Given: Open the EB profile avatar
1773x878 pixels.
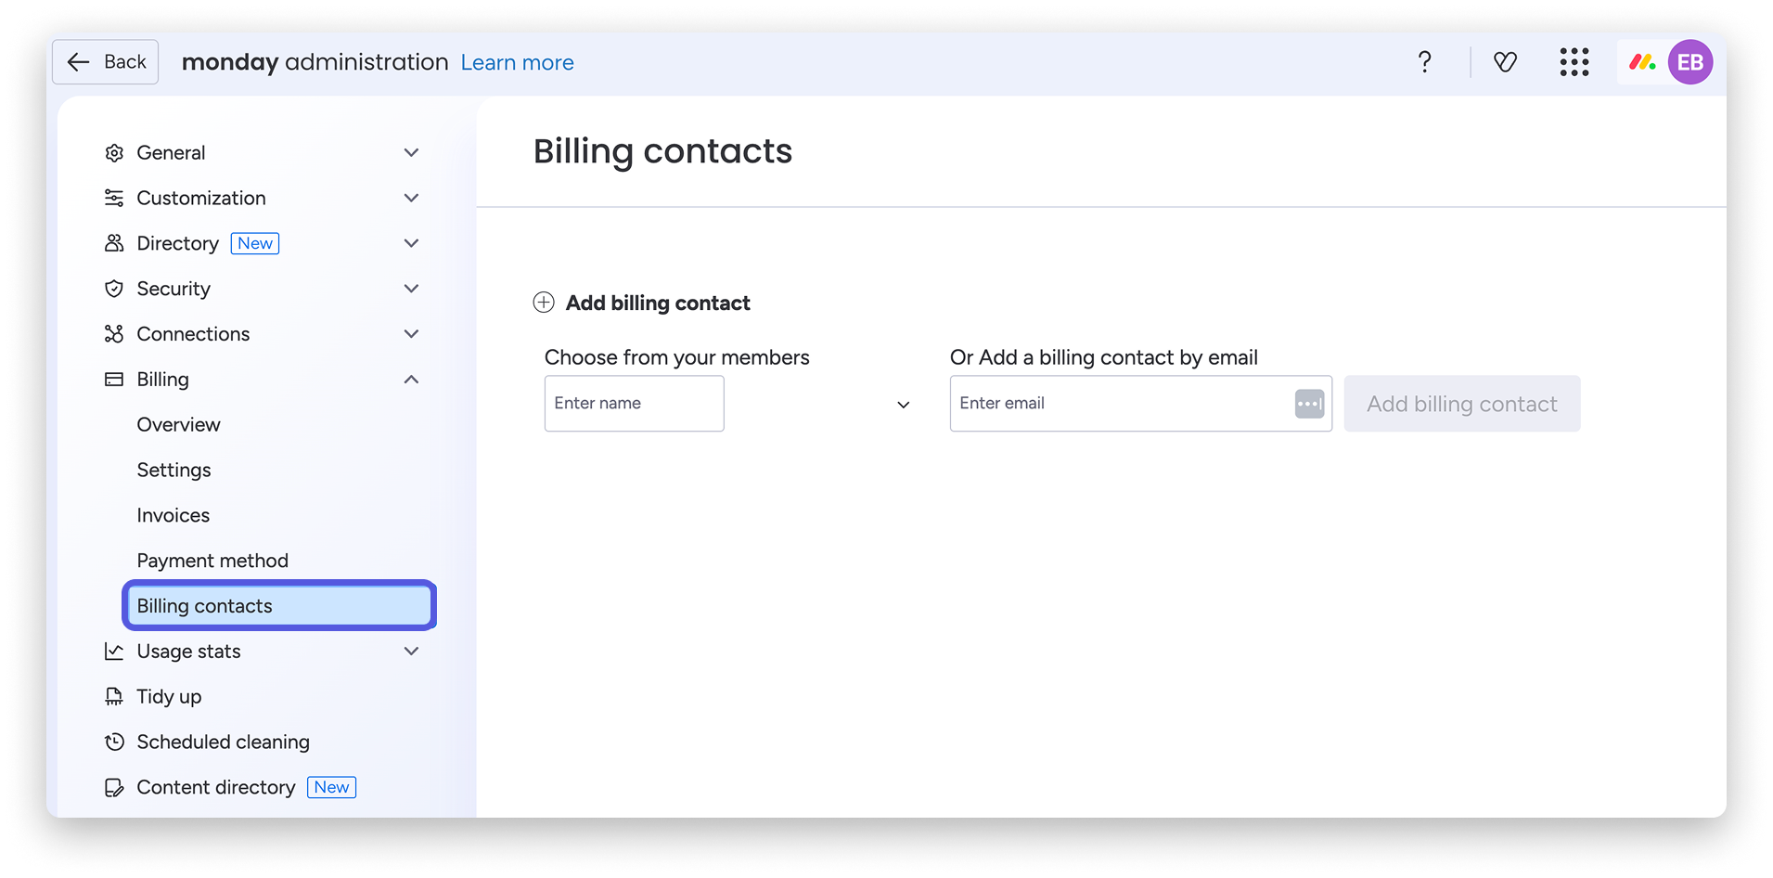Looking at the screenshot, I should pos(1689,62).
